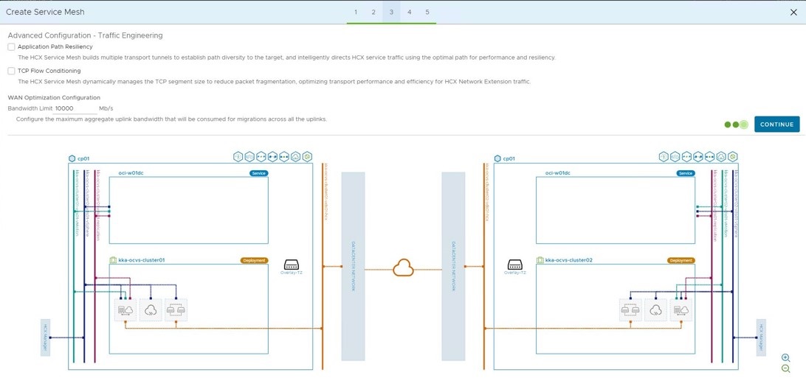The image size is (806, 392).
Task: Click the middle cloud appliance in kka-ocvs-cluster02
Action: pos(655,310)
